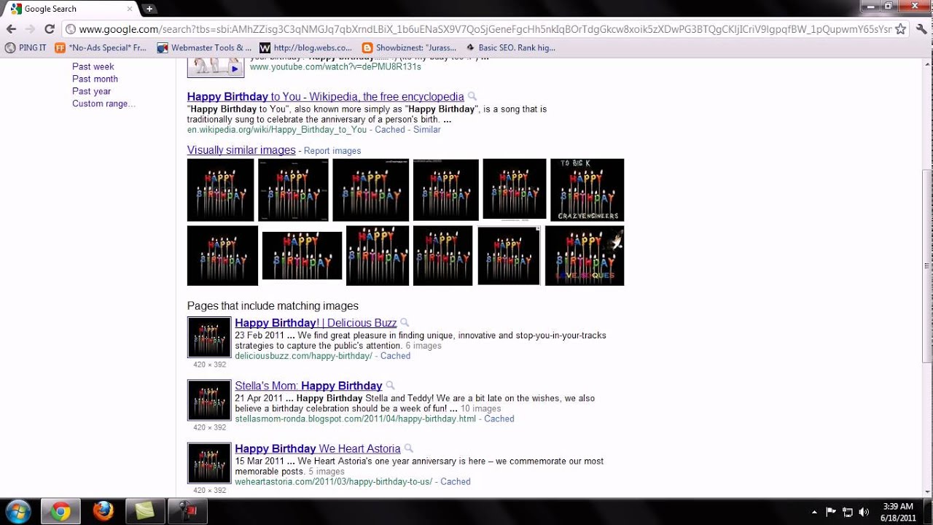Image resolution: width=933 pixels, height=525 pixels.
Task: Filter results by Past year
Action: [x=91, y=91]
